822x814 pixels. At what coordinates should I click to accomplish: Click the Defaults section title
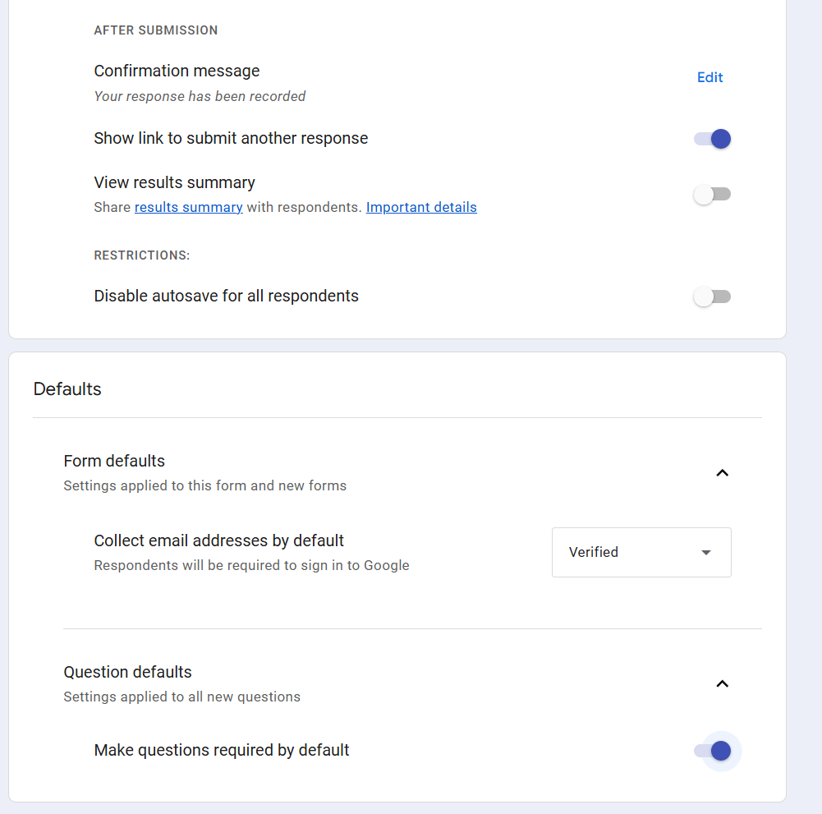pos(67,389)
